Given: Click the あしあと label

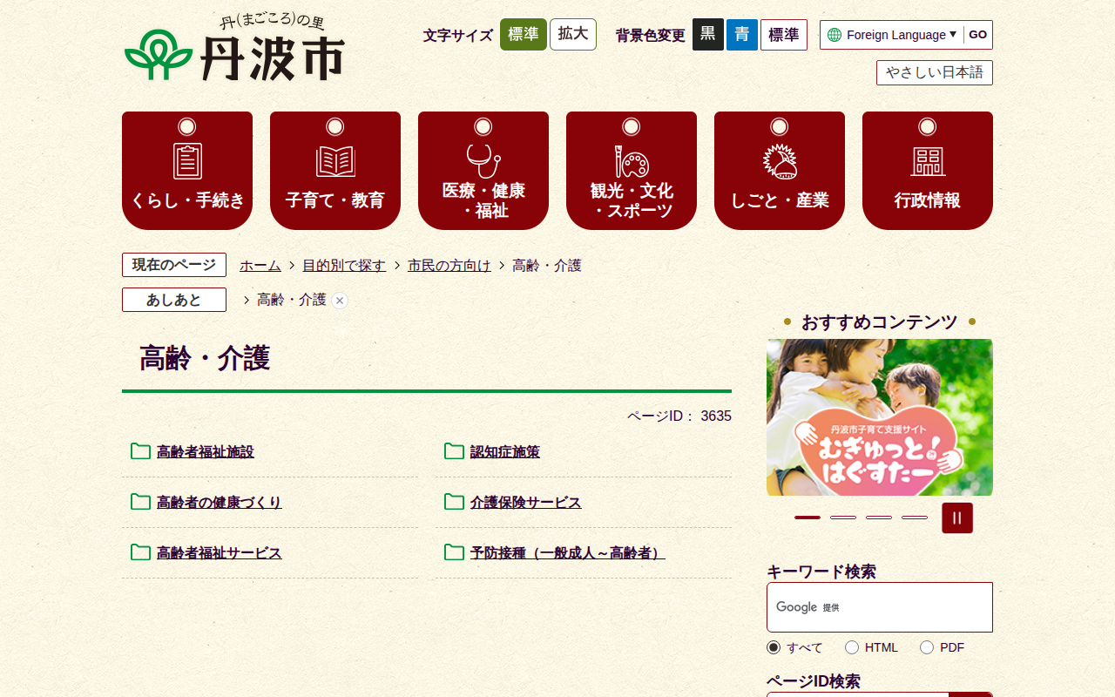Looking at the screenshot, I should click(x=174, y=300).
